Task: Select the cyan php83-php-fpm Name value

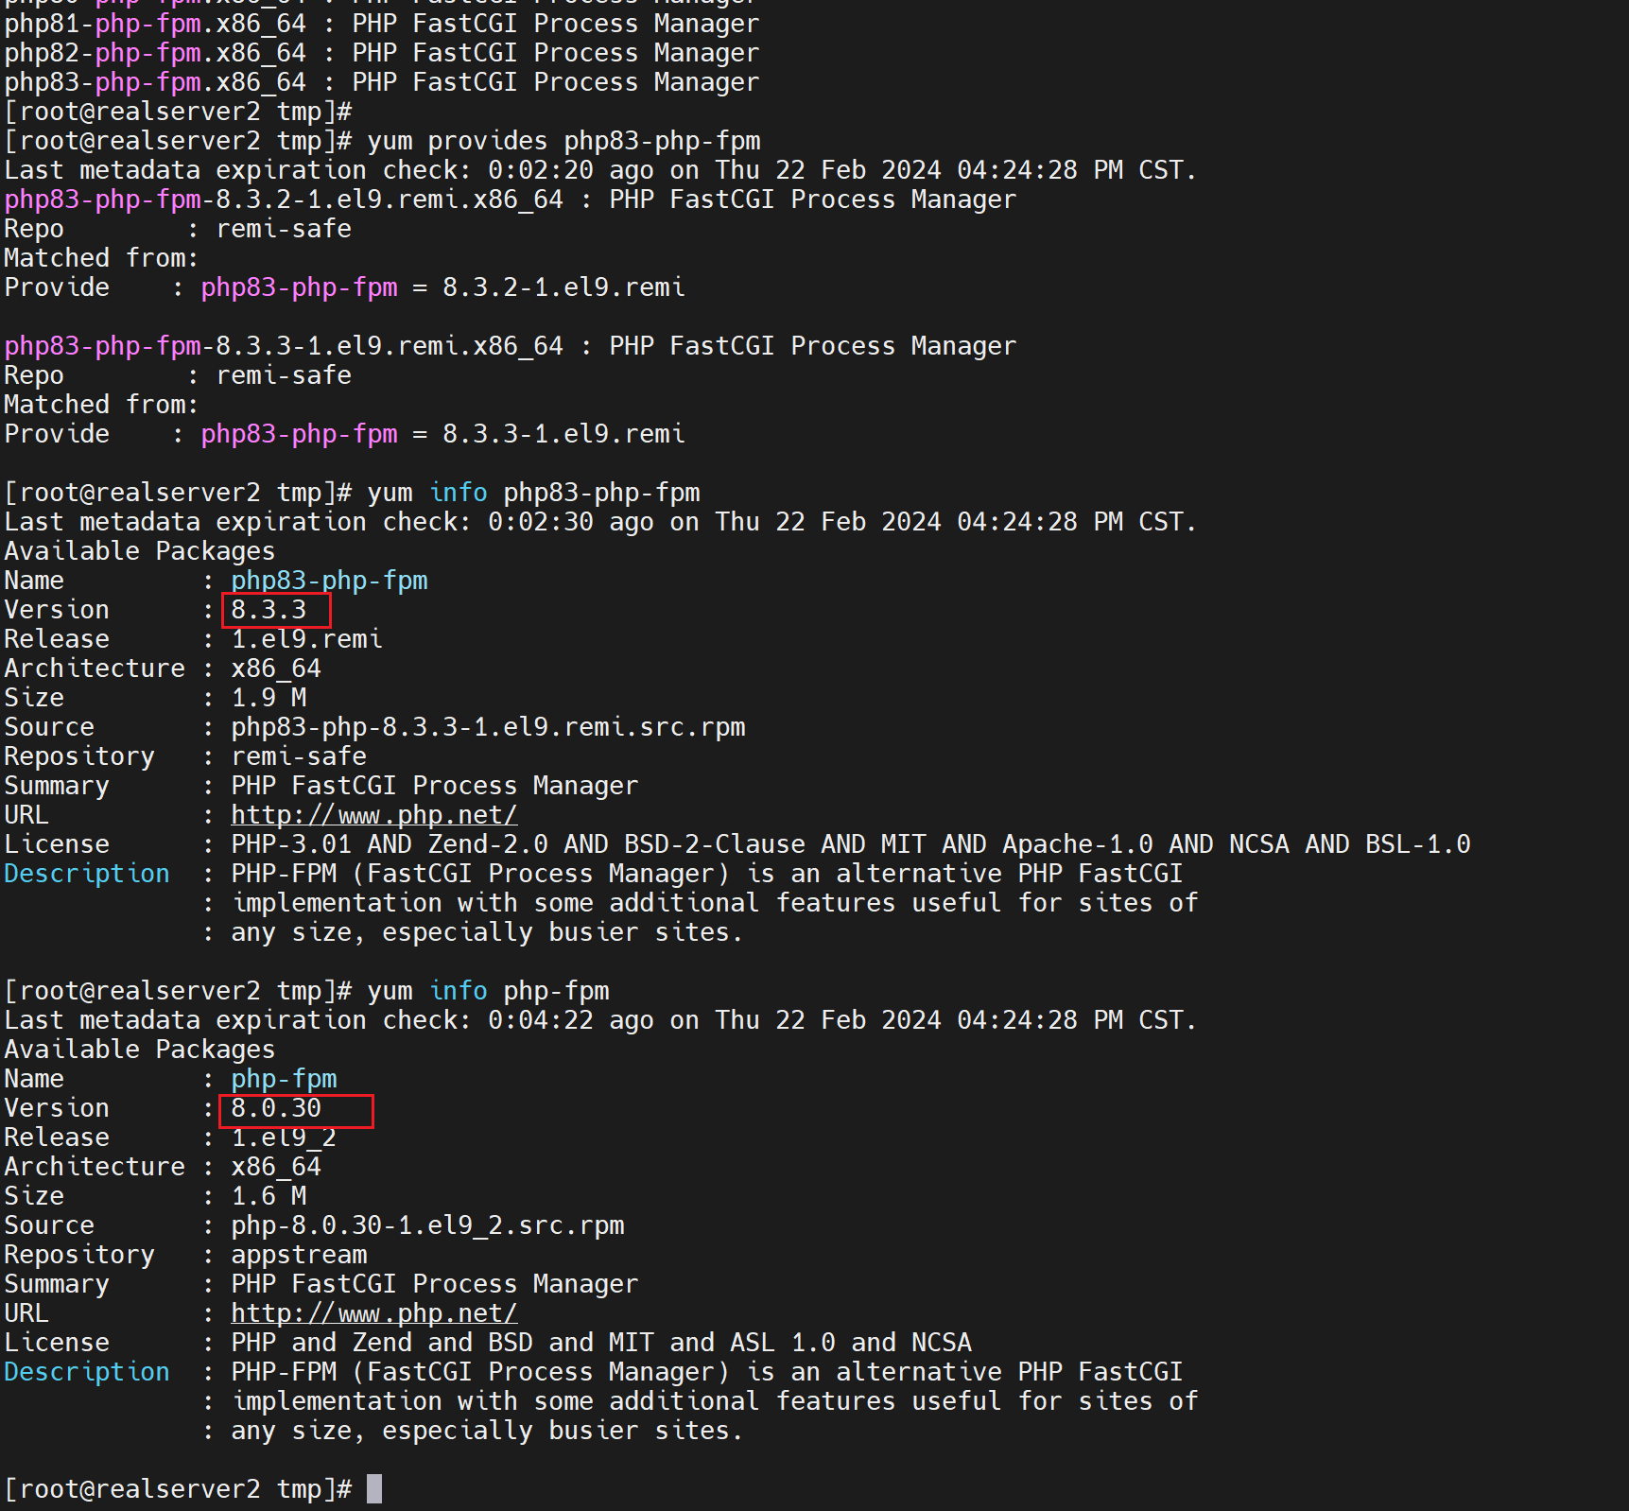Action: point(329,581)
